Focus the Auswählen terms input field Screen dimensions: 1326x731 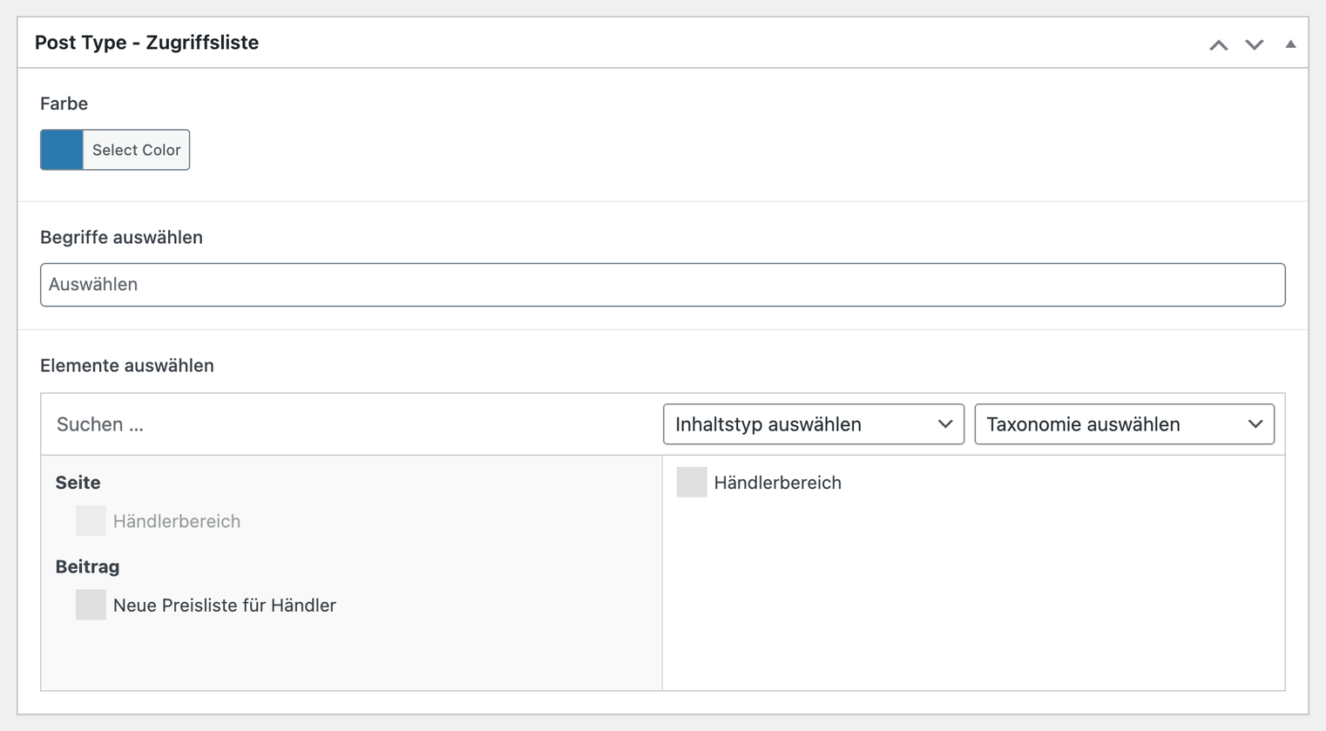tap(662, 285)
